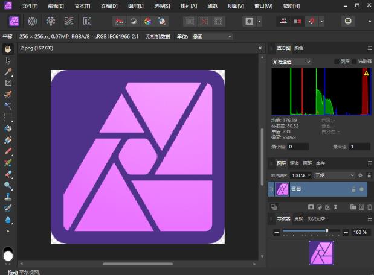Click the zoom out minus button
This screenshot has width=374, height=275.
click(277, 232)
